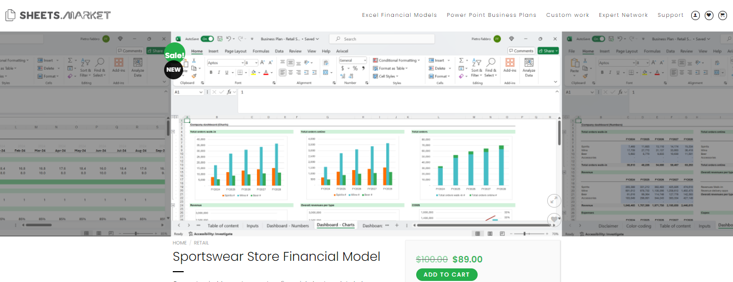Toggle Normal view button in center status bar
This screenshot has height=282, width=733.
[x=478, y=233]
